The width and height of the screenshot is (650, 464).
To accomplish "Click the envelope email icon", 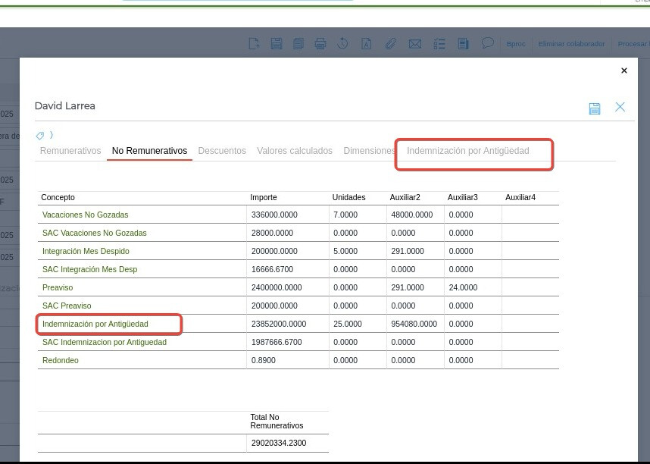I will coord(415,44).
